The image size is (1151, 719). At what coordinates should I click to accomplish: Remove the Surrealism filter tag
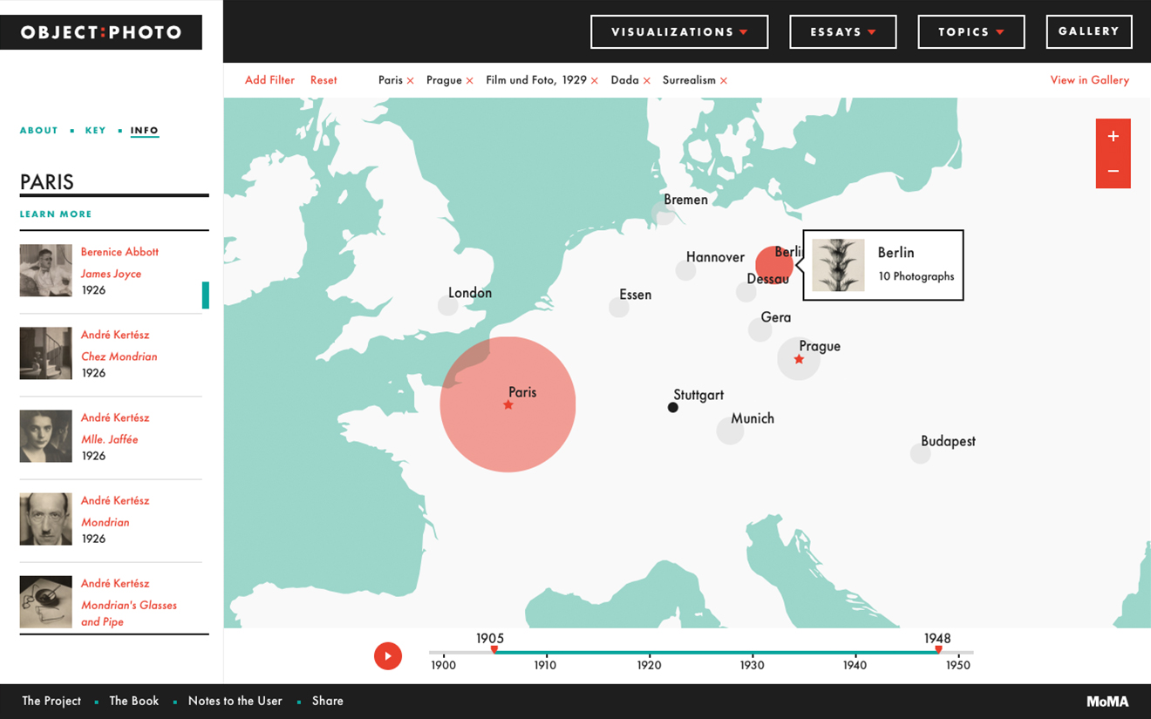[x=724, y=81]
